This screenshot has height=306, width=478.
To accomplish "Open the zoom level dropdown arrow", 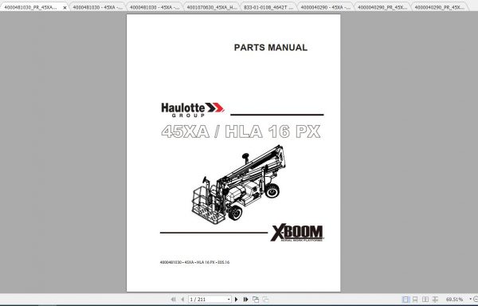I will [x=470, y=300].
